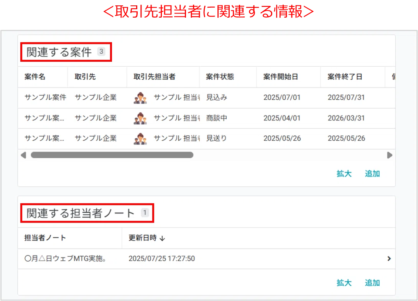The image size is (418, 301).
Task: Click the 案件開始日 column header
Action: click(x=280, y=77)
